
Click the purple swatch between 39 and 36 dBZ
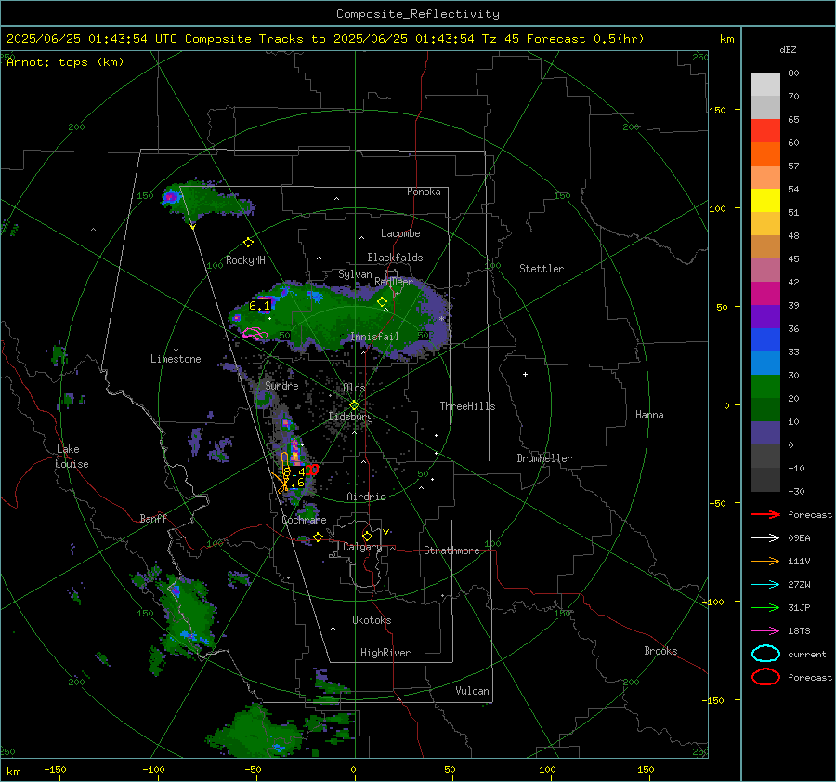coord(765,317)
